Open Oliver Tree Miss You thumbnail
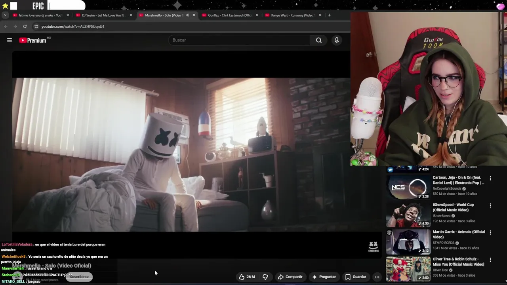Image resolution: width=507 pixels, height=285 pixels. pyautogui.click(x=408, y=269)
